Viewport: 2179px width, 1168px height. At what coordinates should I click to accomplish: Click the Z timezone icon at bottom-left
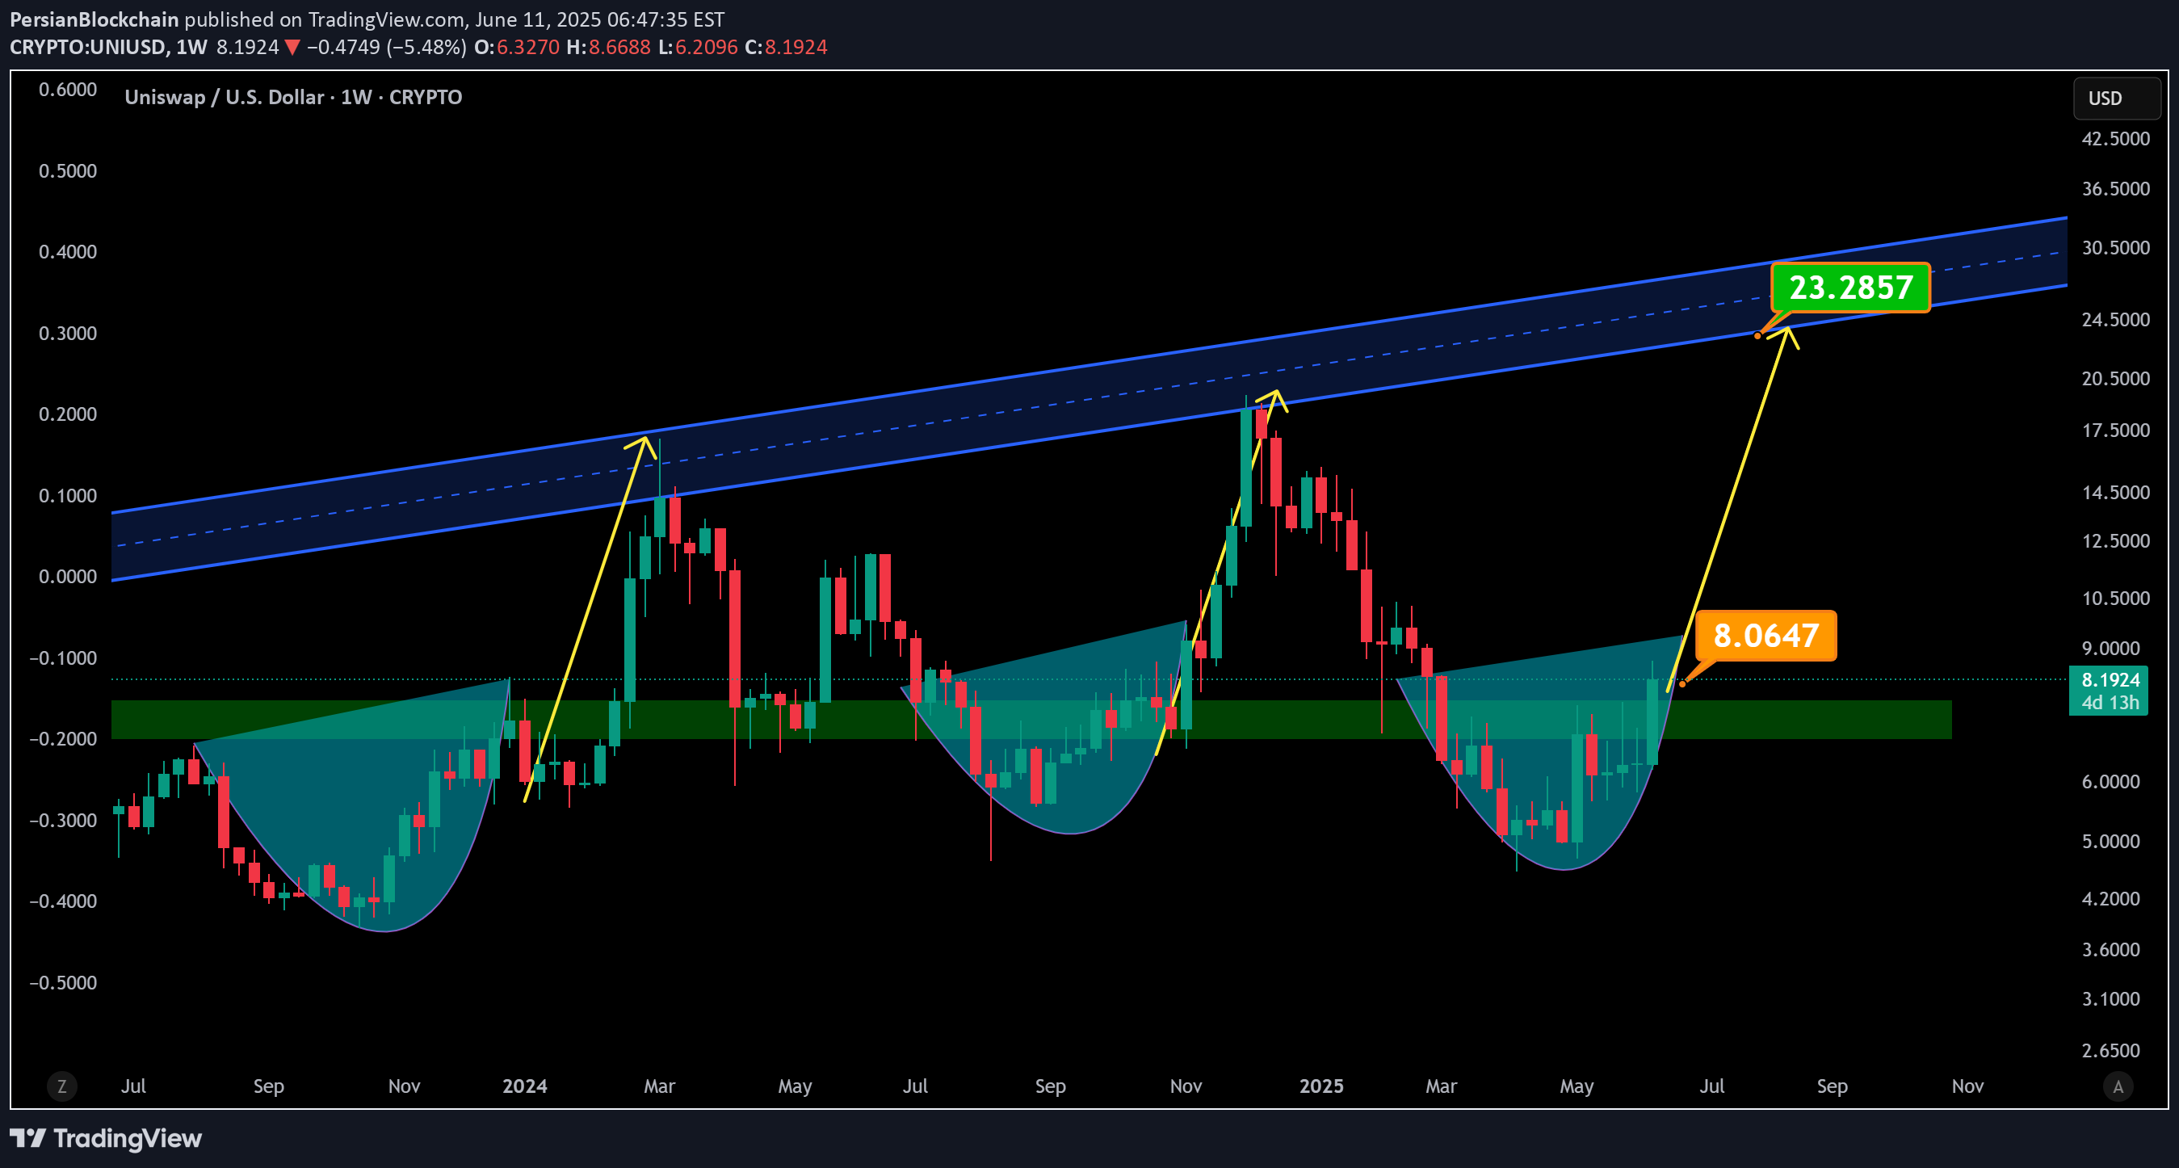tap(61, 1086)
